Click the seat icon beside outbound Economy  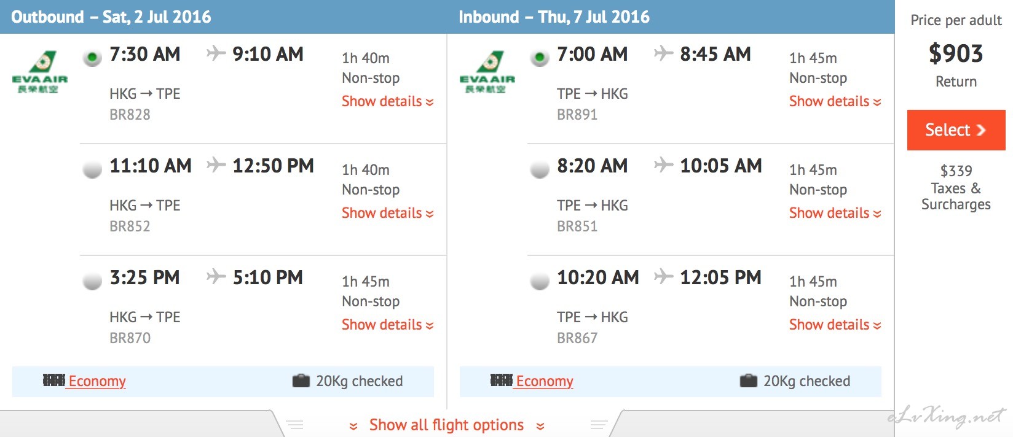pos(54,381)
